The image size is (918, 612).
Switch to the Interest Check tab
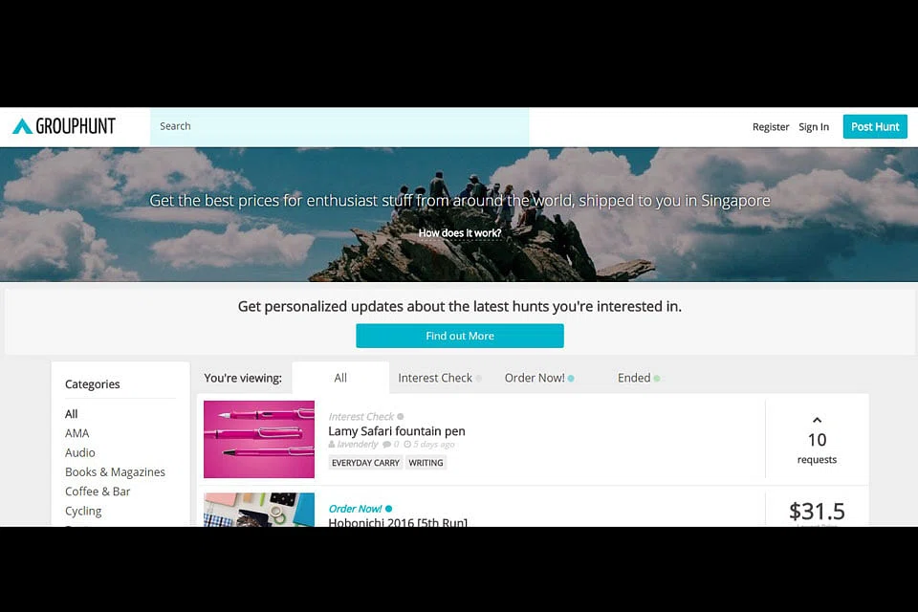coord(435,378)
